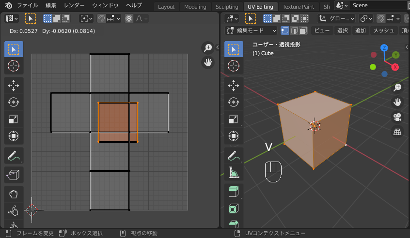Set UV selection mode to extend
Screen dimensions: 410x238
(57, 18)
